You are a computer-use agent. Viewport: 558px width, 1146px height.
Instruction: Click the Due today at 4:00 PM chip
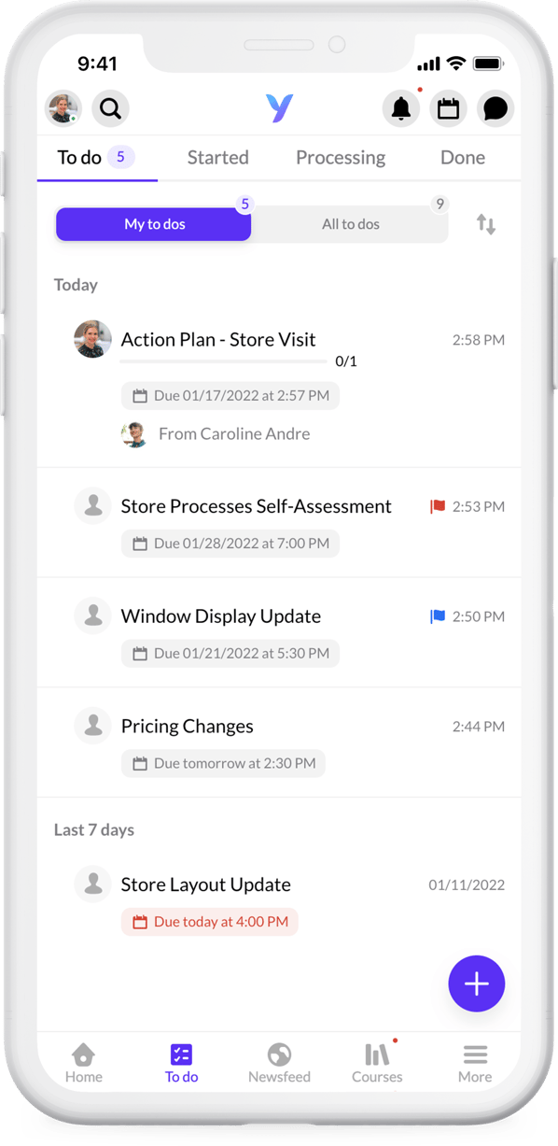click(x=209, y=921)
